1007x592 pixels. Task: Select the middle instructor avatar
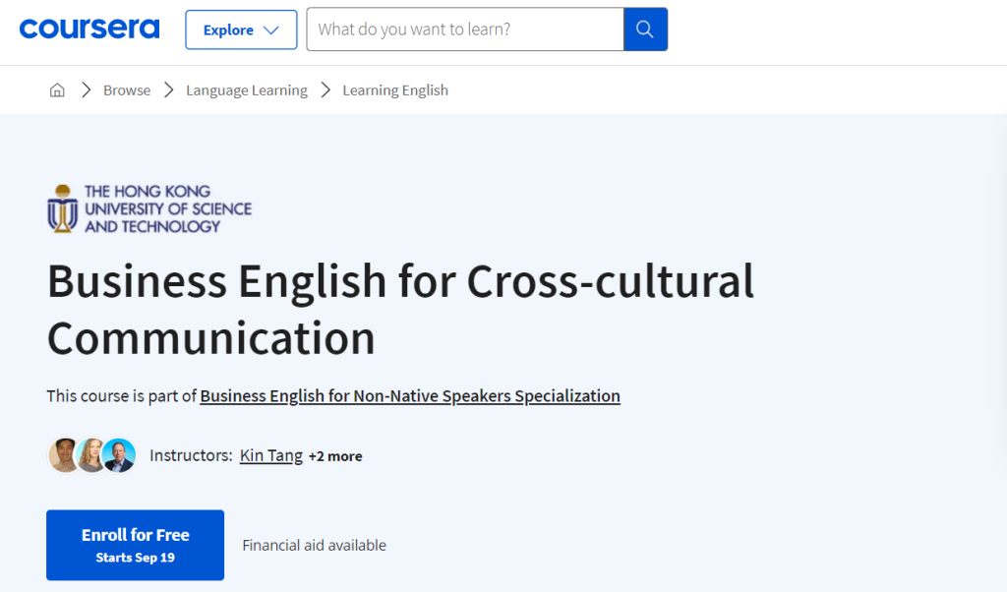click(91, 455)
